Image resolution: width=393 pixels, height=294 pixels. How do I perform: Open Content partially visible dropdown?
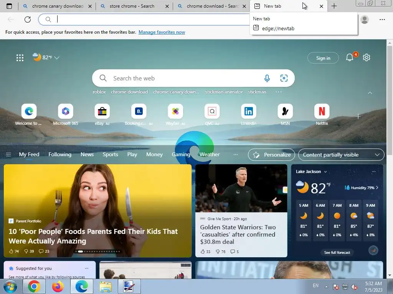click(341, 155)
